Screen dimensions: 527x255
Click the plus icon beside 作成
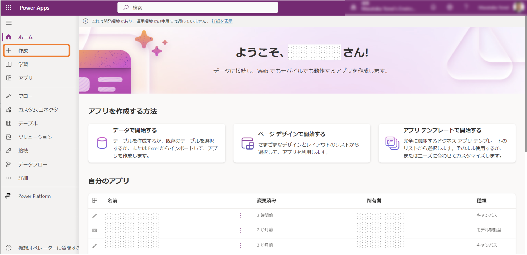pyautogui.click(x=9, y=50)
